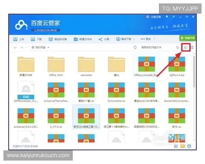Open the navigation history dropdown arrow
The height and width of the screenshot is (164, 205).
tap(27, 47)
